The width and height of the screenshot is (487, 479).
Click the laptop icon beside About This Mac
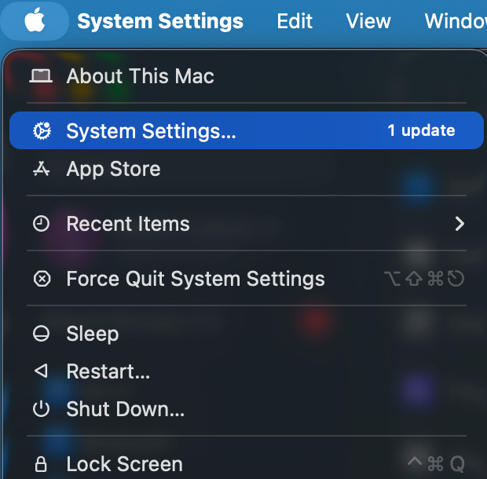(41, 76)
